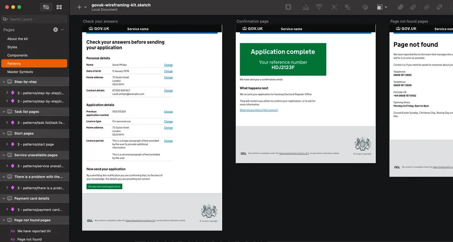
Task: Click the Add Page plus icon
Action: [55, 30]
